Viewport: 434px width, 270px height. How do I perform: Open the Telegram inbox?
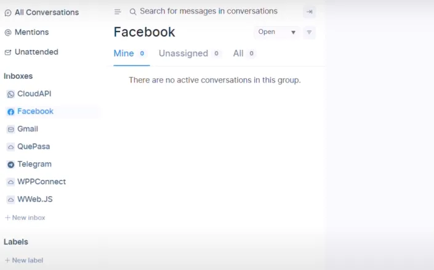29,164
